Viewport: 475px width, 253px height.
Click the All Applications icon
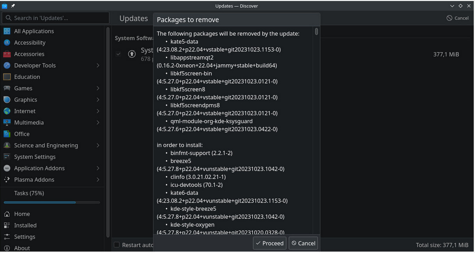click(x=7, y=31)
